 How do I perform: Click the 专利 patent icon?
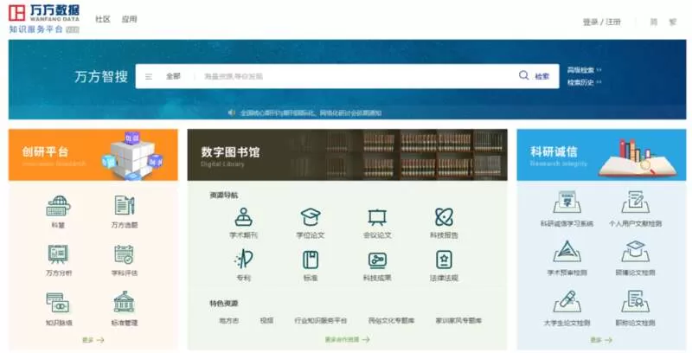244,259
